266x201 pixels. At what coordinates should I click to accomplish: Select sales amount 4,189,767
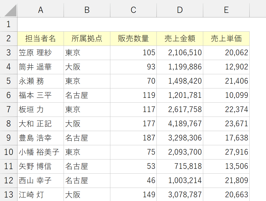(x=180, y=124)
